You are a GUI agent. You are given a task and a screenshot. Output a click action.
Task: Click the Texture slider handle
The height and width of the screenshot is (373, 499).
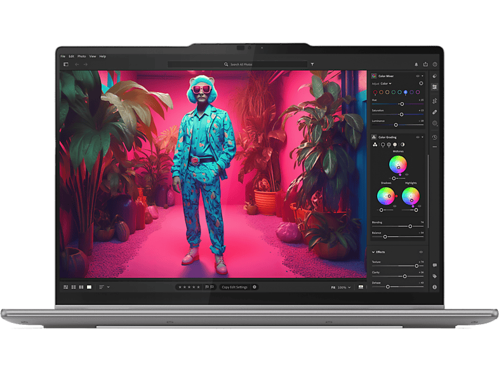pyautogui.click(x=416, y=266)
